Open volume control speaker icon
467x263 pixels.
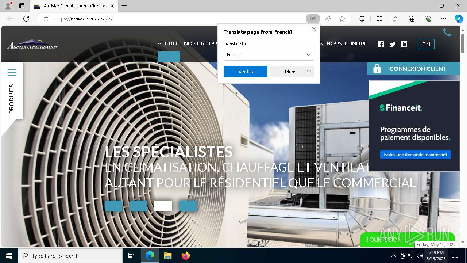420,256
